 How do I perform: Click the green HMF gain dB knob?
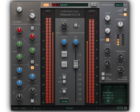tap(19, 44)
